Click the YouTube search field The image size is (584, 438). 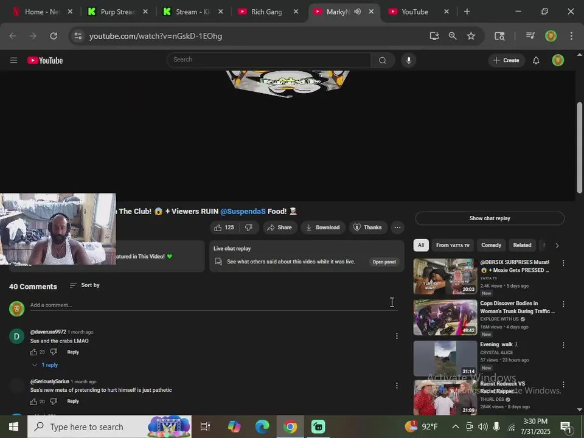[269, 60]
